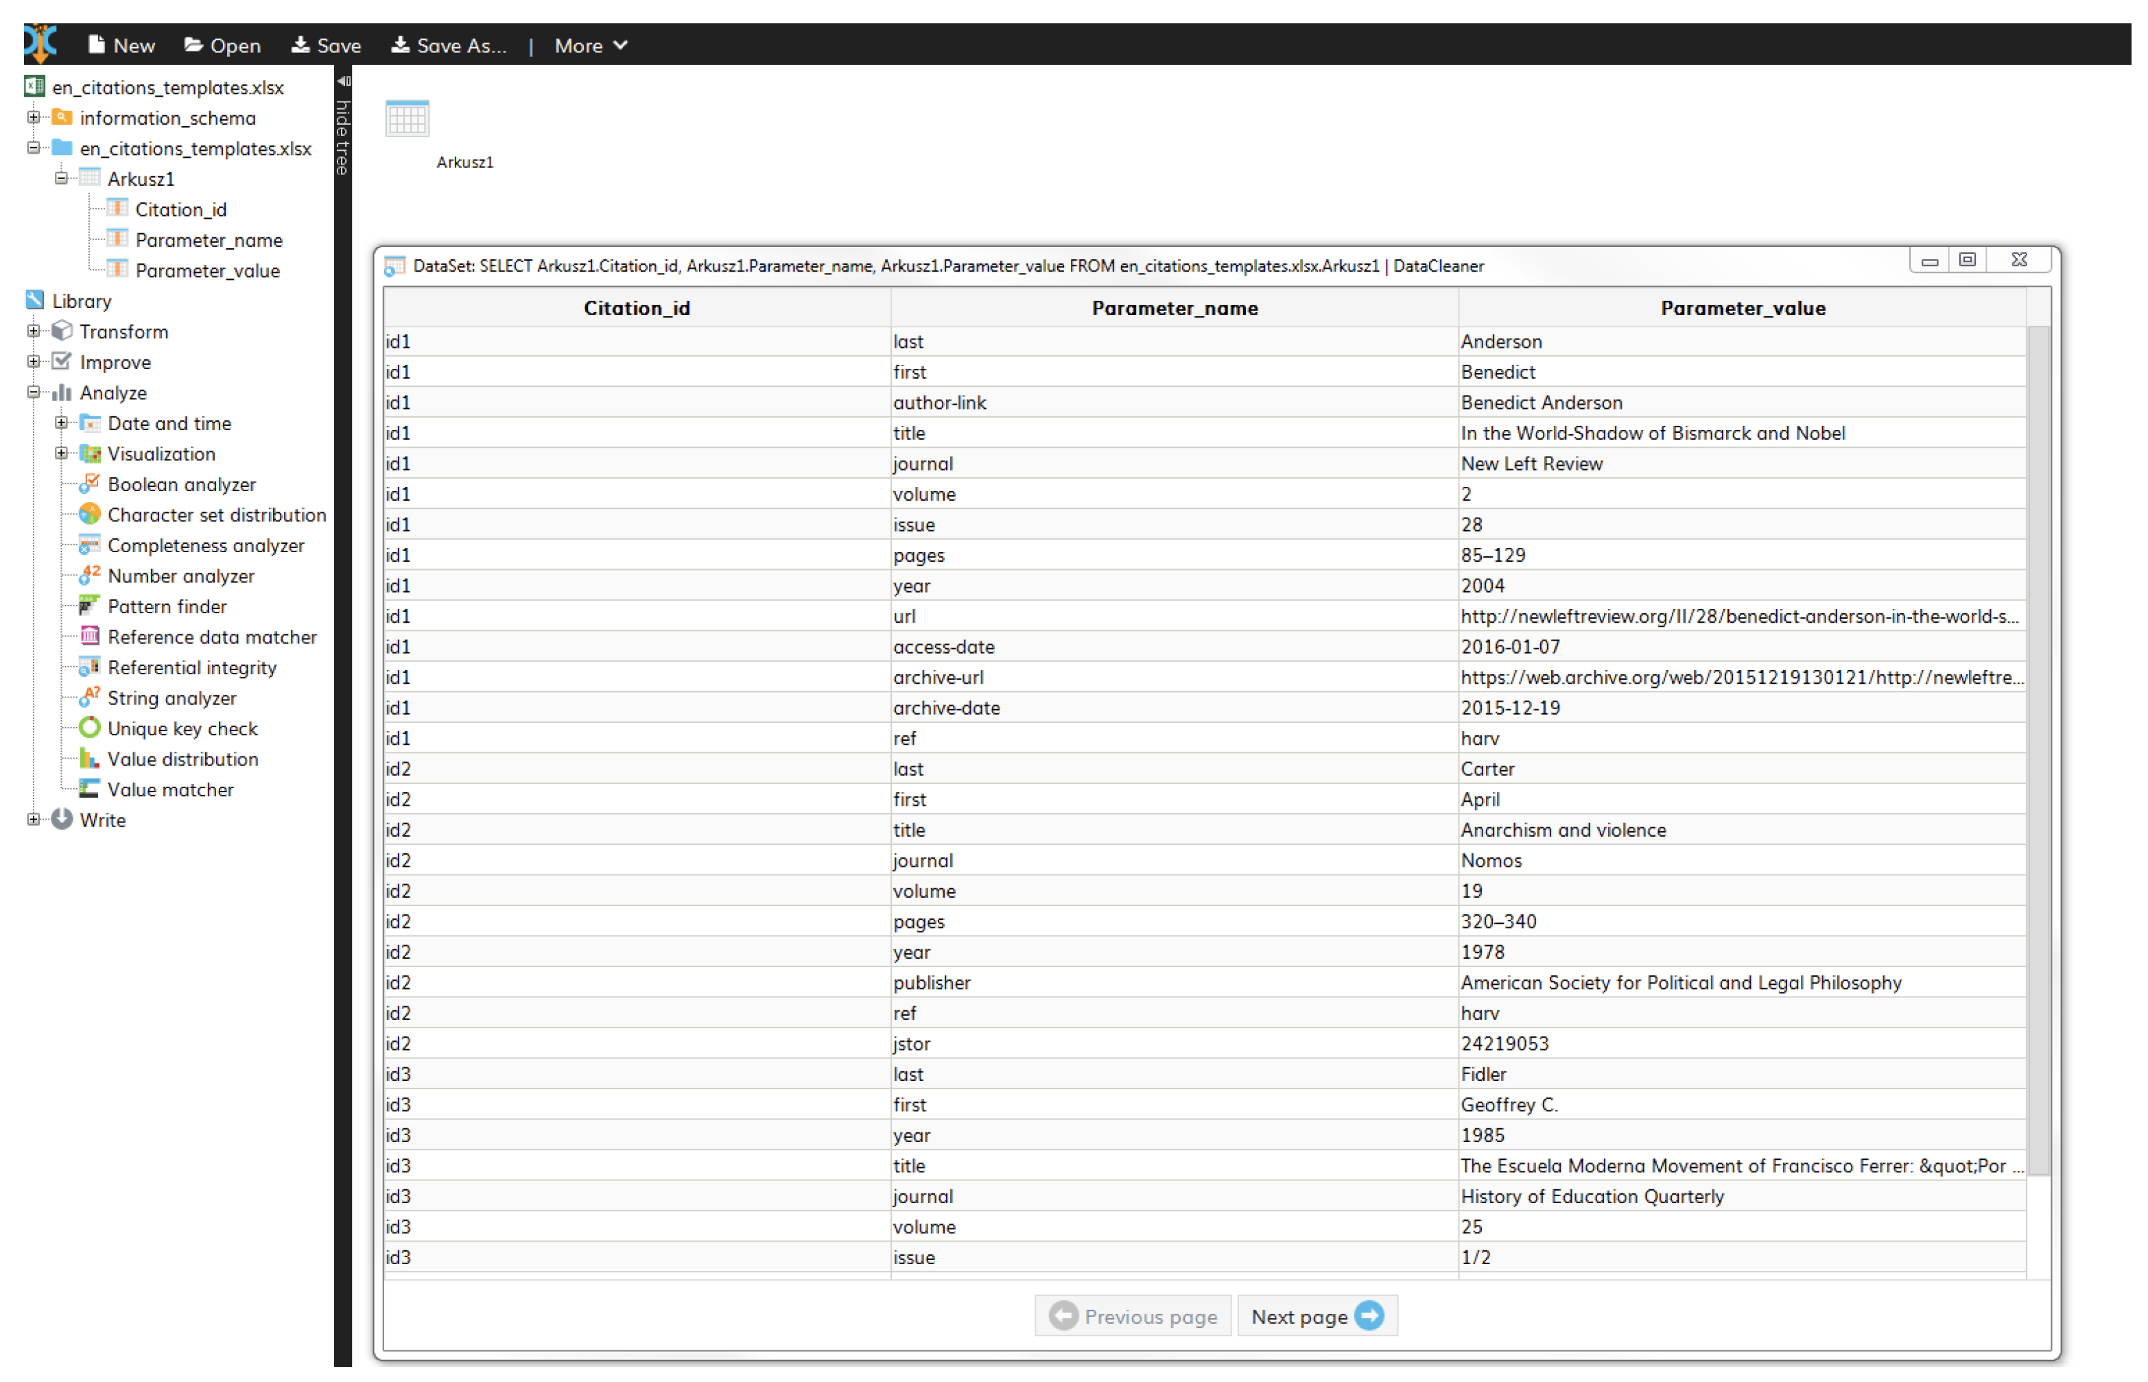Choose the String analyzer icon
Image resolution: width=2148 pixels, height=1382 pixels.
(89, 699)
